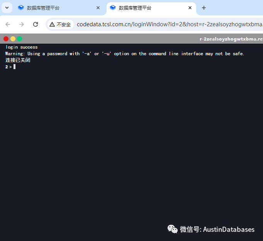
Task: Go back to the previous page
Action: [8, 24]
